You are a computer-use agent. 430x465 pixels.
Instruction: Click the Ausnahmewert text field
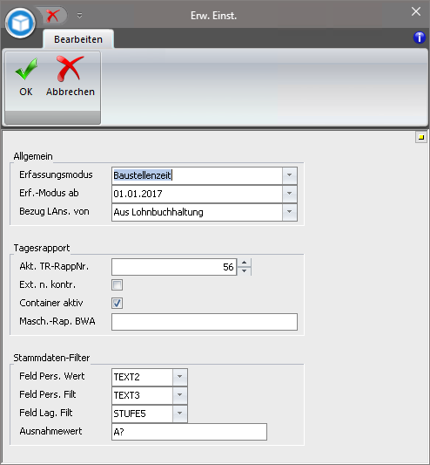pos(189,432)
